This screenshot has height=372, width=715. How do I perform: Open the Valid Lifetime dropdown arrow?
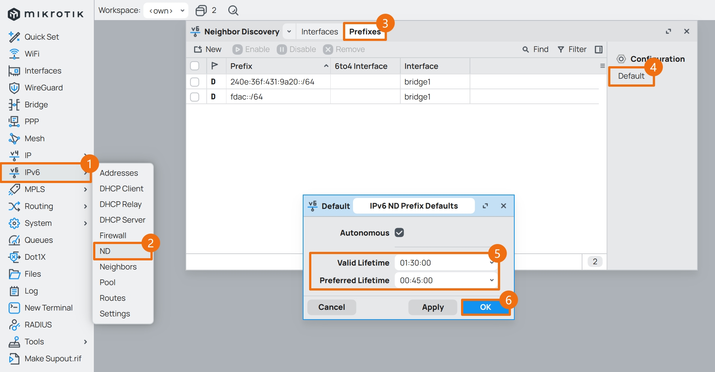click(492, 263)
